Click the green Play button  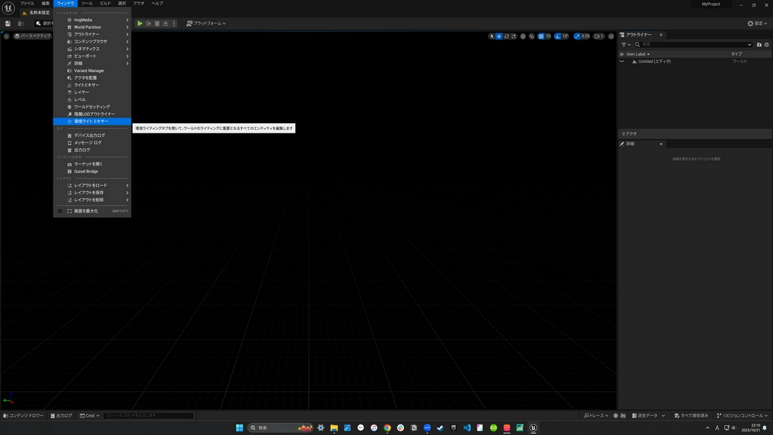tap(140, 23)
